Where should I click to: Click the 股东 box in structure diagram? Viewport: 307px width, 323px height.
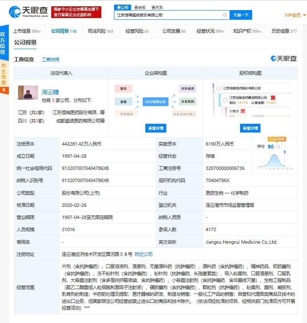click(x=124, y=89)
